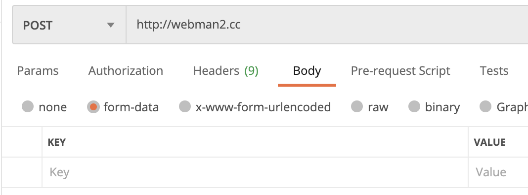Select the Body tab
528x195 pixels.
(x=307, y=71)
